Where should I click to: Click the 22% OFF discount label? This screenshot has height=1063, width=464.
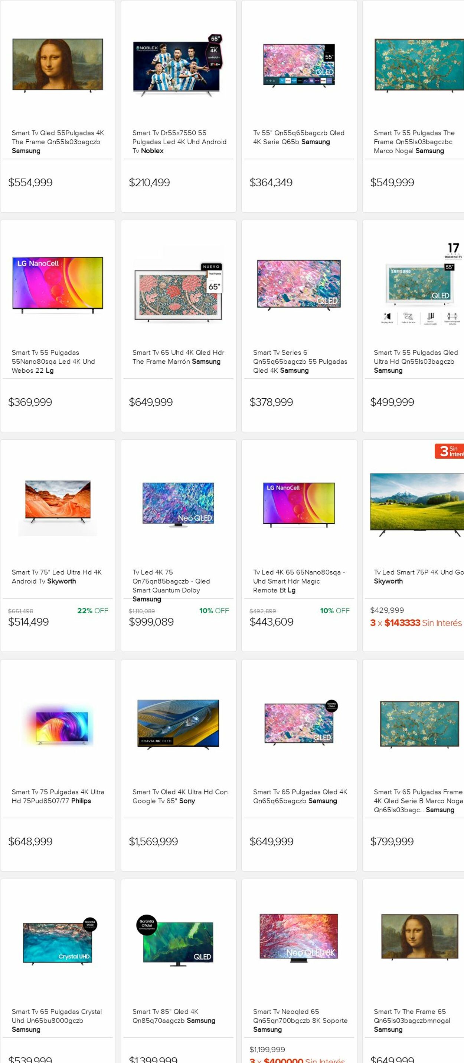click(93, 611)
